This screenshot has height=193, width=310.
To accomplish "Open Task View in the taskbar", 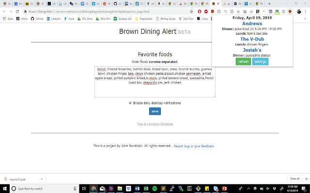I will point(84,189).
